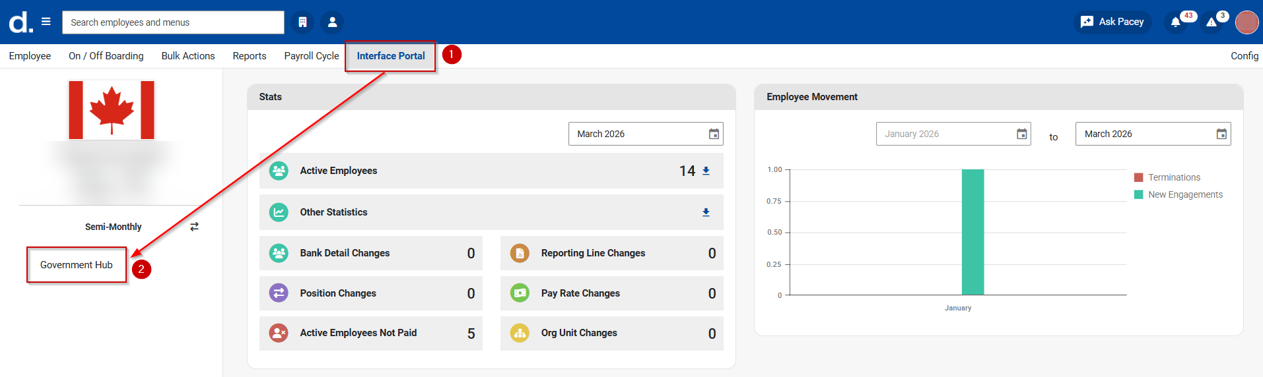Click the green January chart bar

[973, 232]
